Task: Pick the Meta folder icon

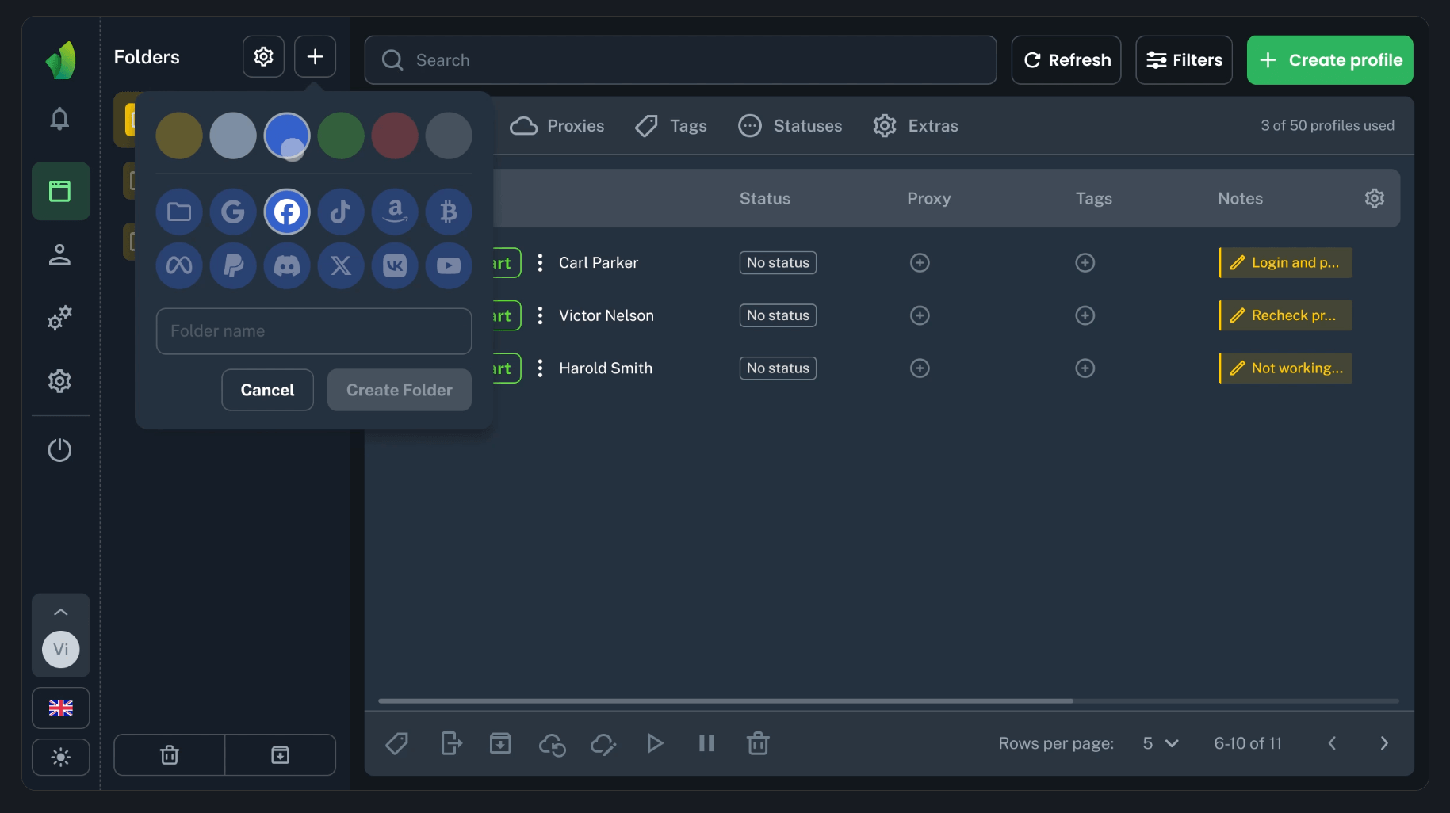Action: [x=179, y=265]
